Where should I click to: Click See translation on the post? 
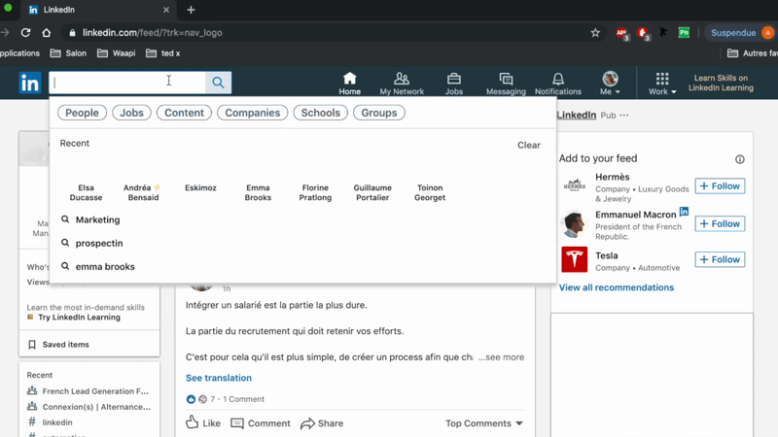coord(218,378)
